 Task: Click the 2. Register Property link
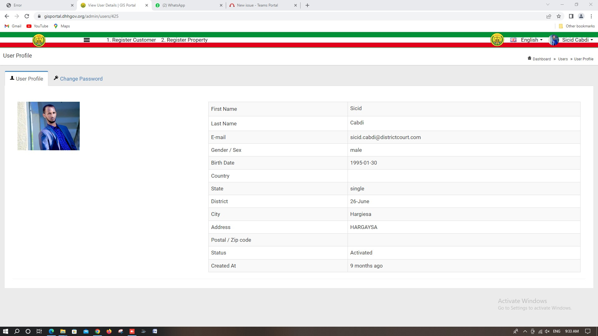(184, 40)
